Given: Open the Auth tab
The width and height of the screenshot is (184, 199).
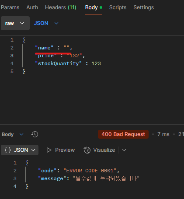Looking at the screenshot, I should click(32, 7).
